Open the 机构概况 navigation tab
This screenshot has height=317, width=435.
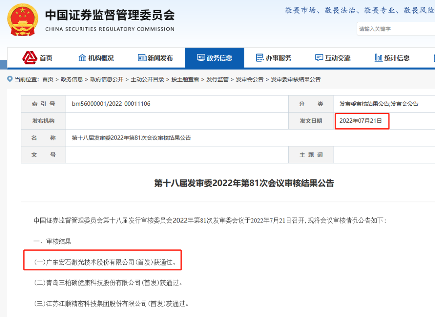pyautogui.click(x=96, y=58)
